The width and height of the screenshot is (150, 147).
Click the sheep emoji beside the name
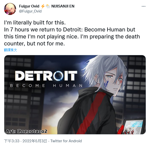point(48,6)
